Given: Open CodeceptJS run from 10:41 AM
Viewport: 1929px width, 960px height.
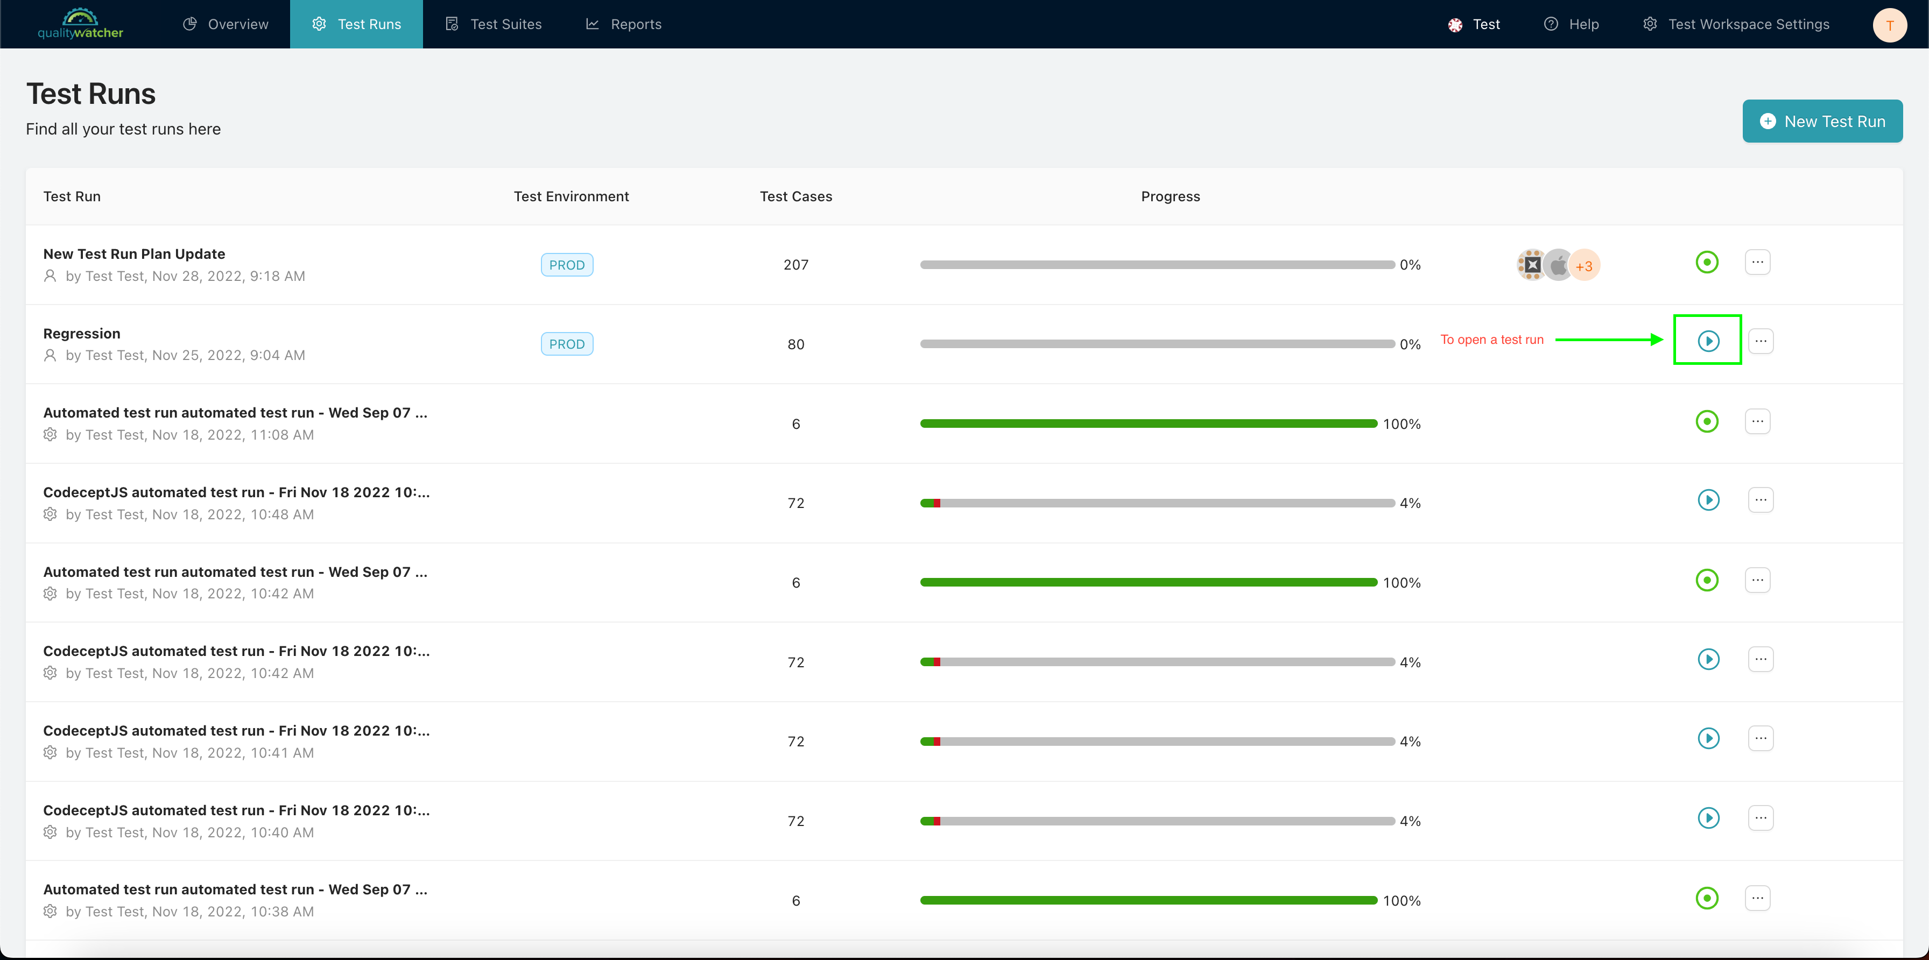Looking at the screenshot, I should tap(237, 730).
